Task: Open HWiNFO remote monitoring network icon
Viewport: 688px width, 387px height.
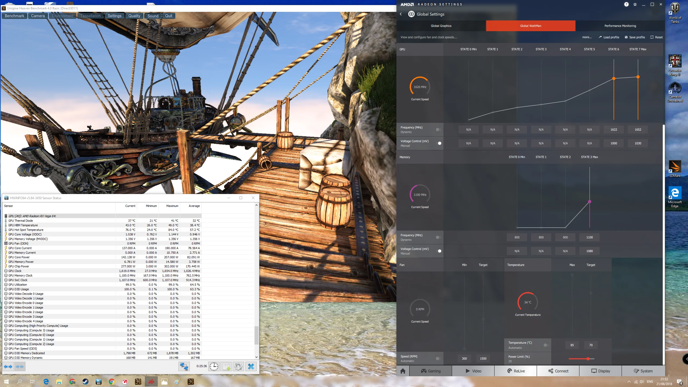Action: [184, 367]
